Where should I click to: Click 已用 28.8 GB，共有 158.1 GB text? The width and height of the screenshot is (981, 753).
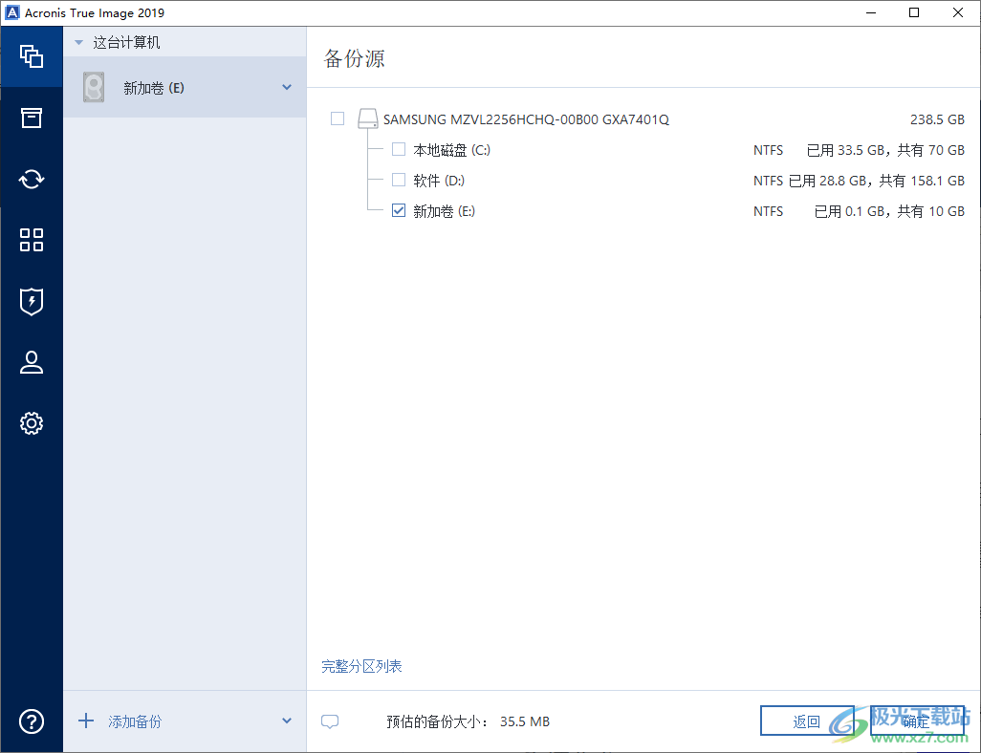(x=877, y=181)
